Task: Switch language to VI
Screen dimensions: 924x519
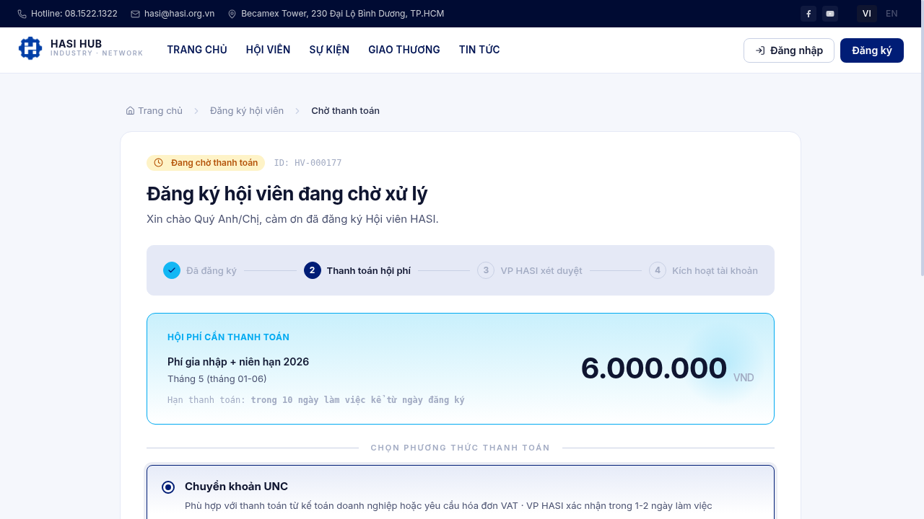Action: coord(867,14)
